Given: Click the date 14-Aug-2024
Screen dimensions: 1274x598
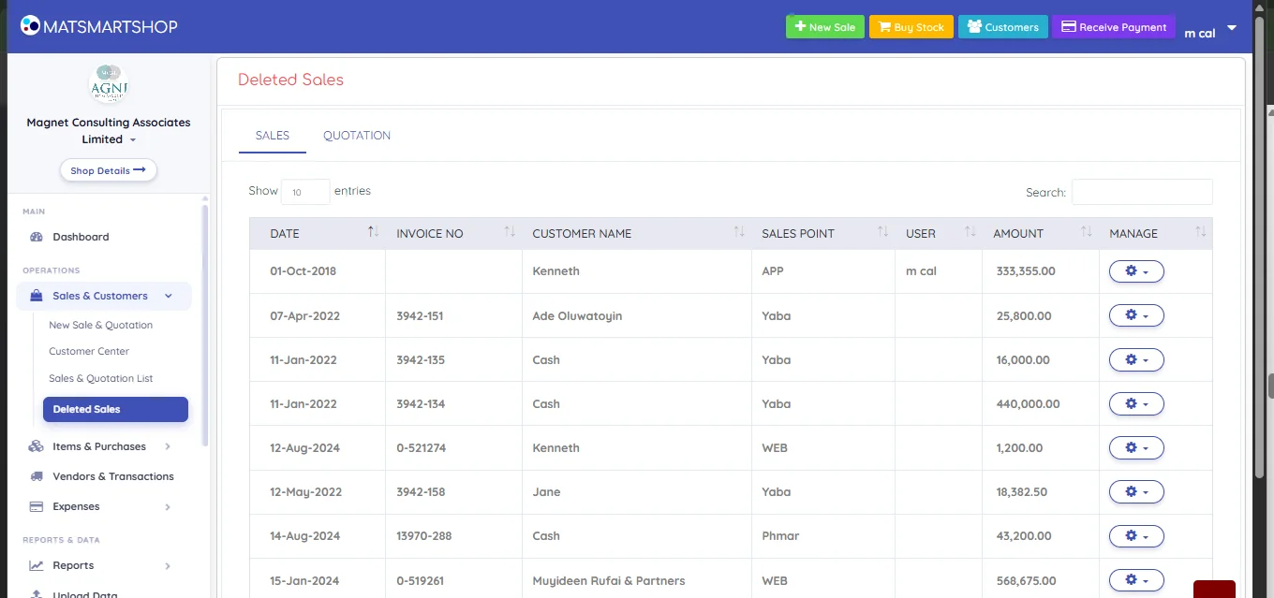Looking at the screenshot, I should coord(305,536).
